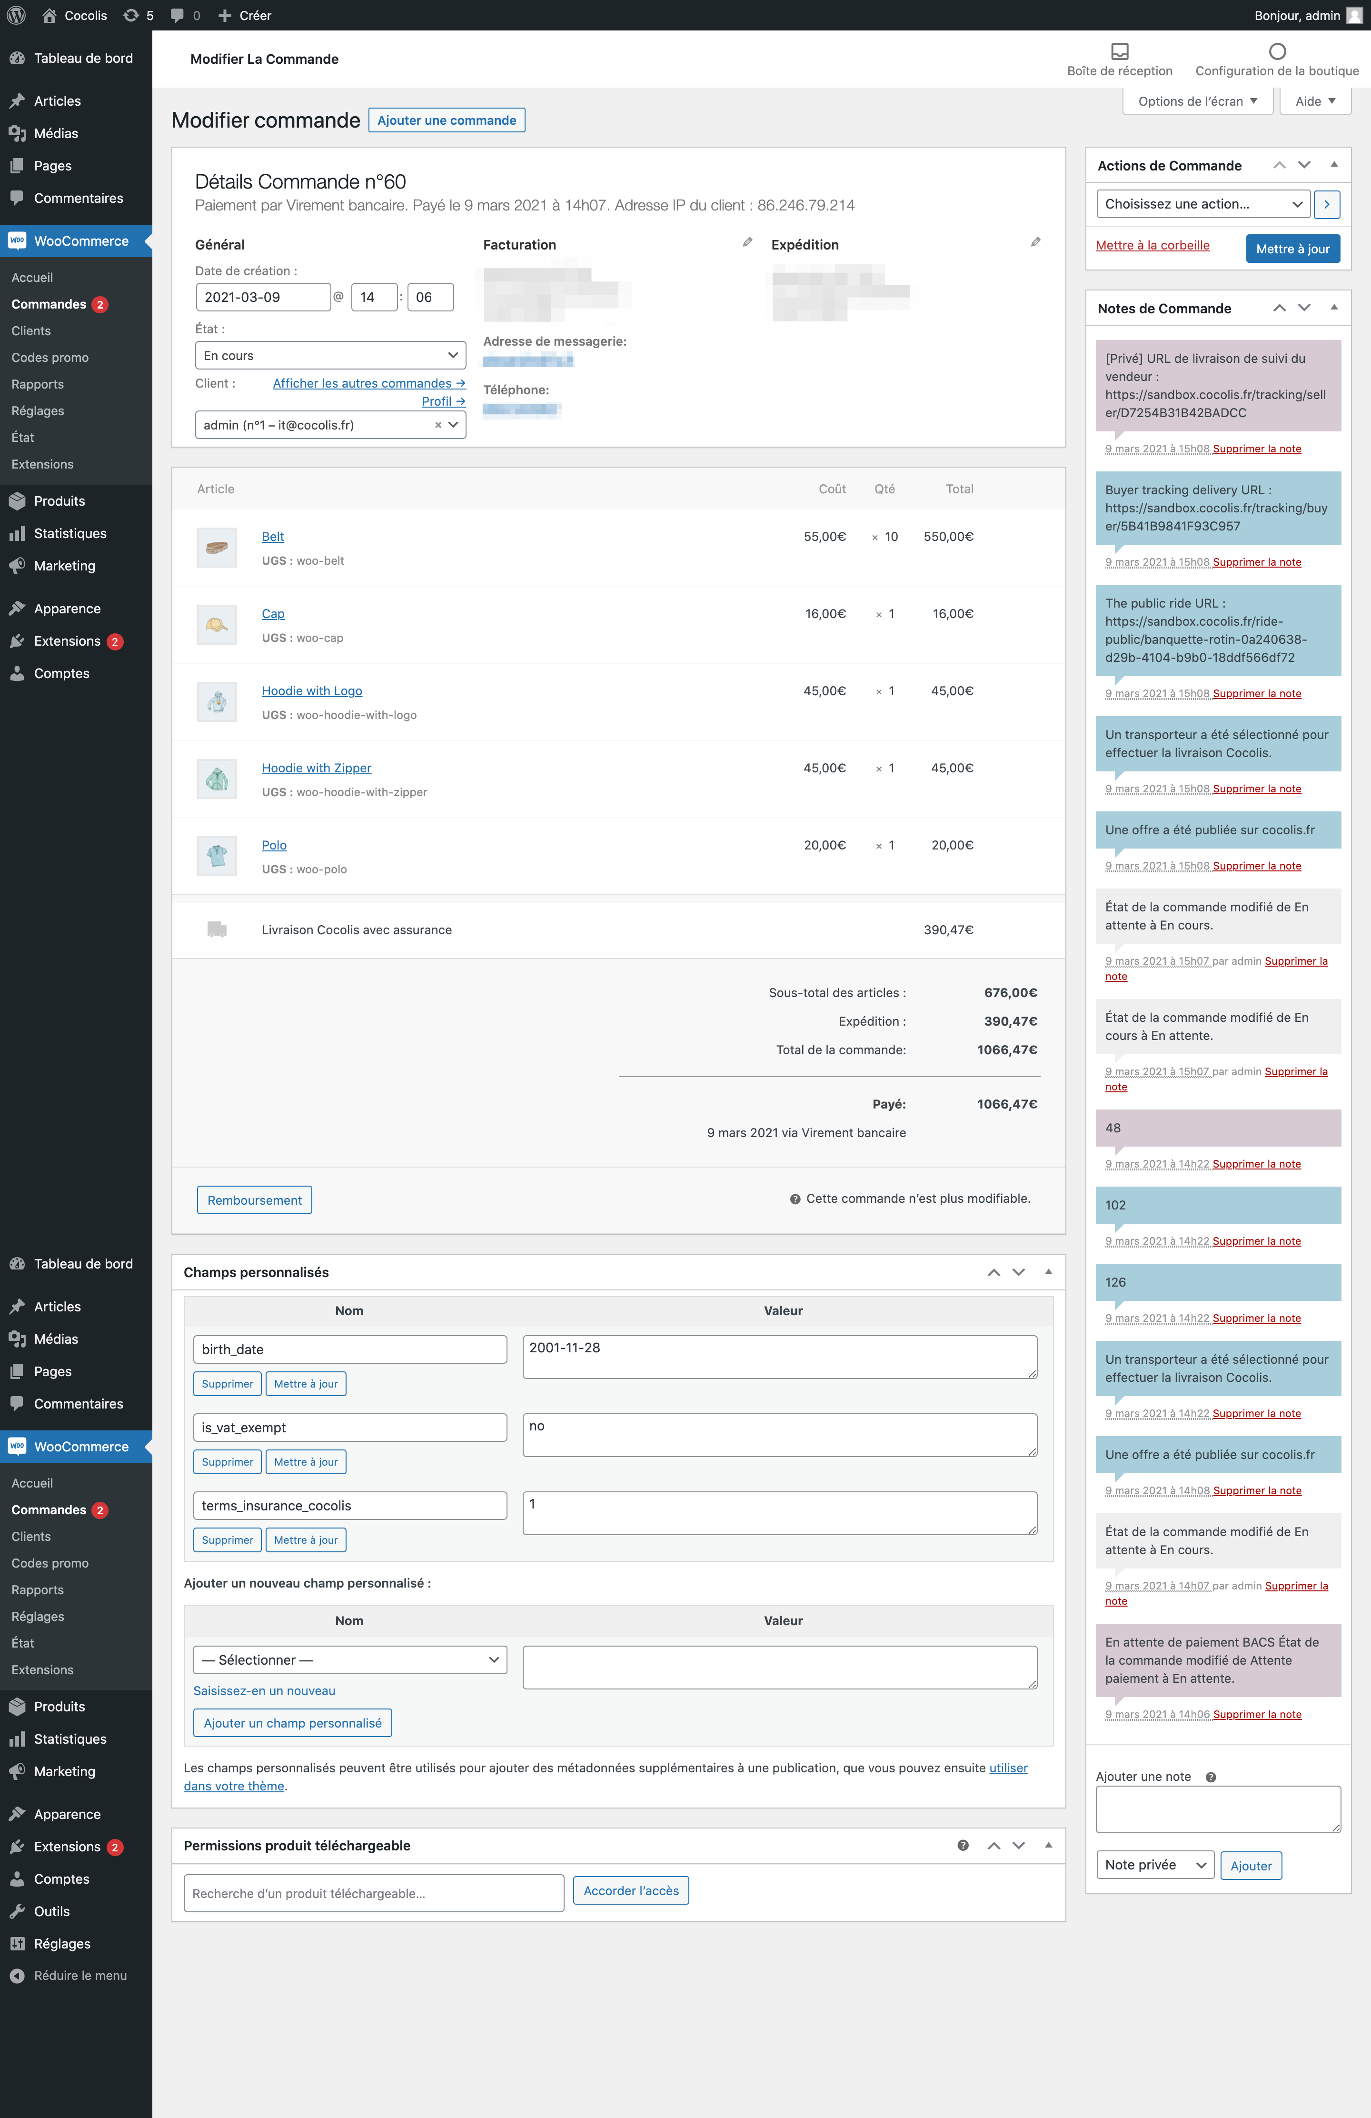1371x2118 pixels.
Task: Click the WordPress logo icon
Action: click(x=16, y=15)
